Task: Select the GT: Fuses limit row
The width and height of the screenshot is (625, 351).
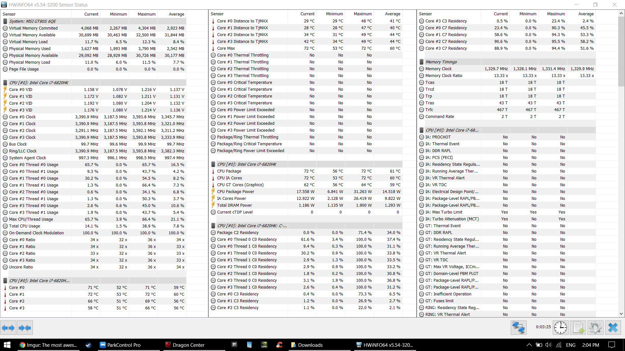Action: click(x=507, y=301)
